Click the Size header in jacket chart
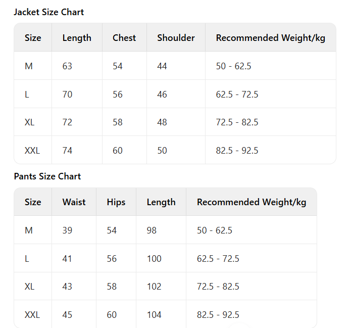This screenshot has width=352, height=328. coord(33,38)
